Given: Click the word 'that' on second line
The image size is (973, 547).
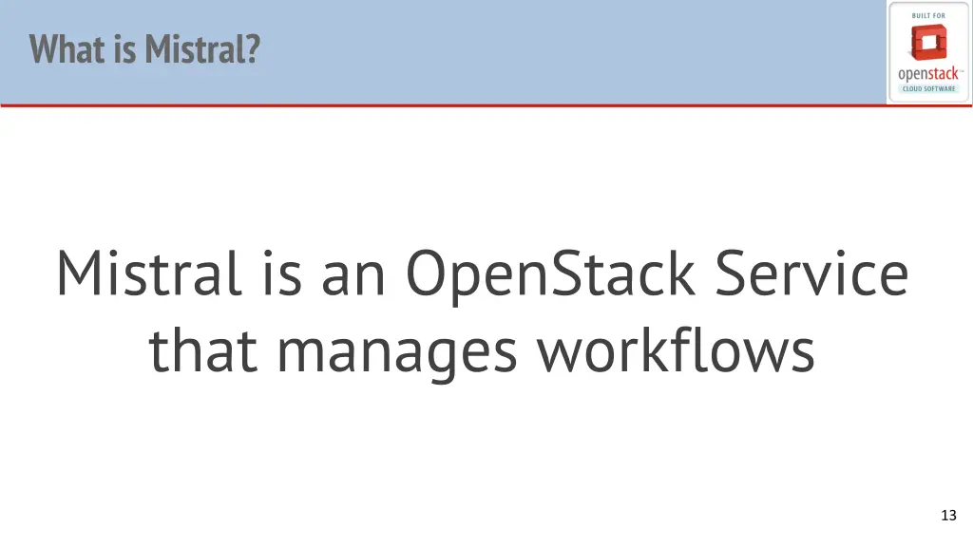Looking at the screenshot, I should point(203,349).
